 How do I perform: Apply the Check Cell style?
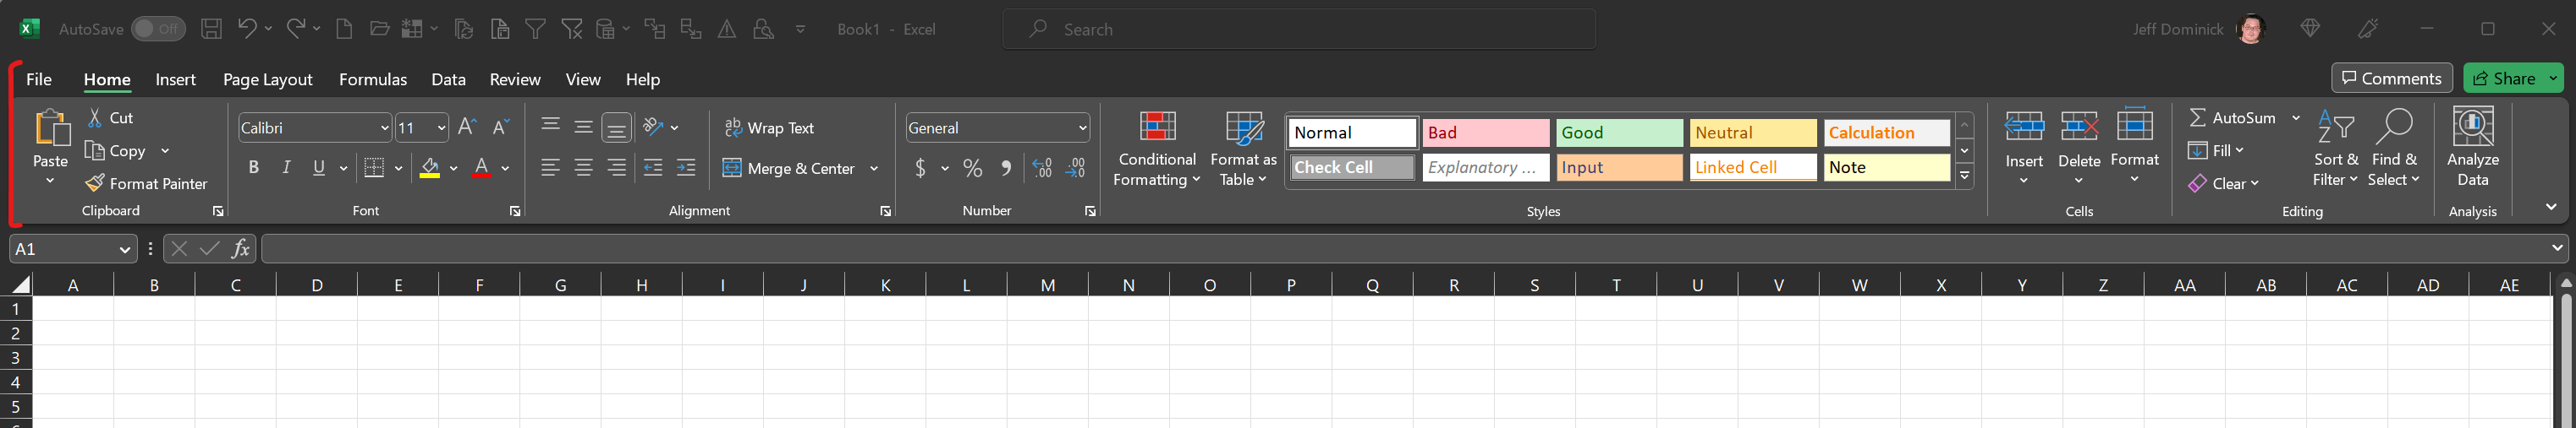(x=1353, y=168)
